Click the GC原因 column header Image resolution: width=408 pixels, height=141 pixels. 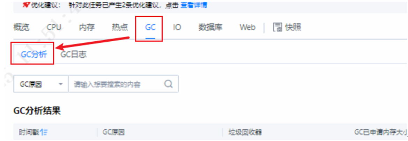[x=114, y=132]
